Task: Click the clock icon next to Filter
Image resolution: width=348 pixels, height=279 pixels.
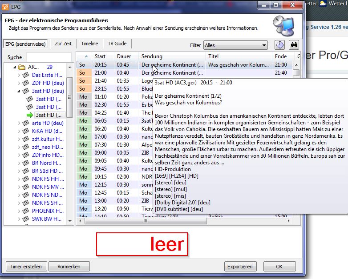Action: (x=279, y=45)
